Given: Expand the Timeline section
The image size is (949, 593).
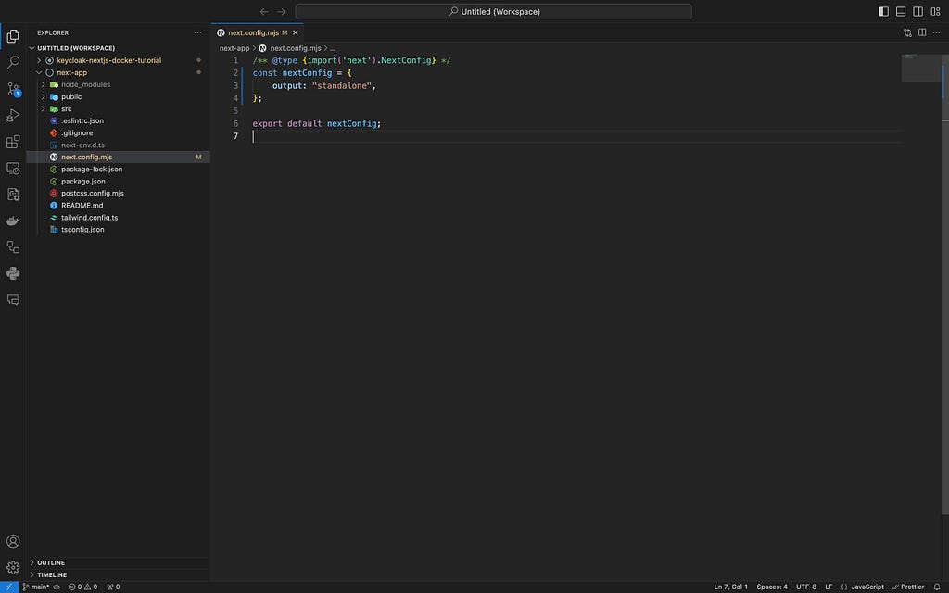Looking at the screenshot, I should click(118, 574).
